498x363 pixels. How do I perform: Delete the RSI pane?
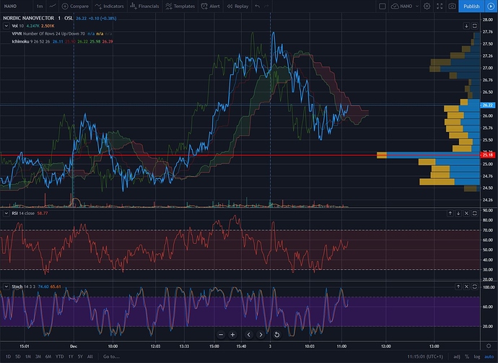pos(466,213)
